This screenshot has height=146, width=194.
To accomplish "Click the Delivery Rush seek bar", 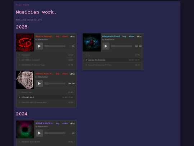I will [55, 84].
